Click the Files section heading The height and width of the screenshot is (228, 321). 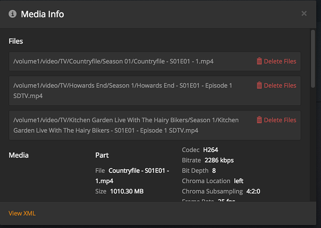(x=16, y=41)
